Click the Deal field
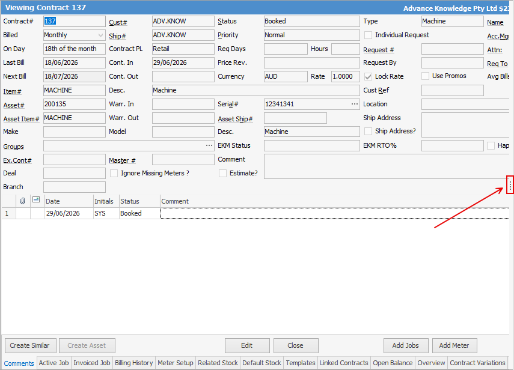 pyautogui.click(x=75, y=173)
